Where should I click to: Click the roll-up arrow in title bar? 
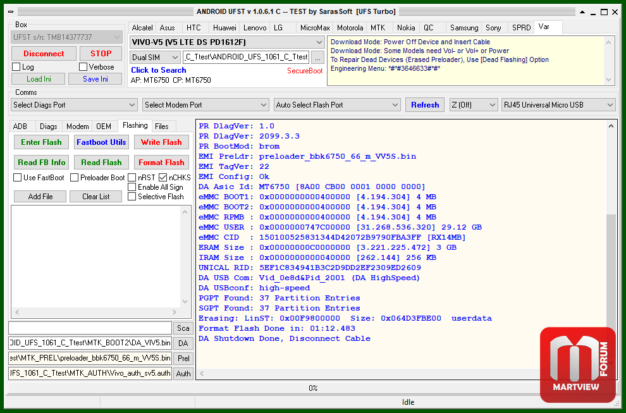click(582, 12)
